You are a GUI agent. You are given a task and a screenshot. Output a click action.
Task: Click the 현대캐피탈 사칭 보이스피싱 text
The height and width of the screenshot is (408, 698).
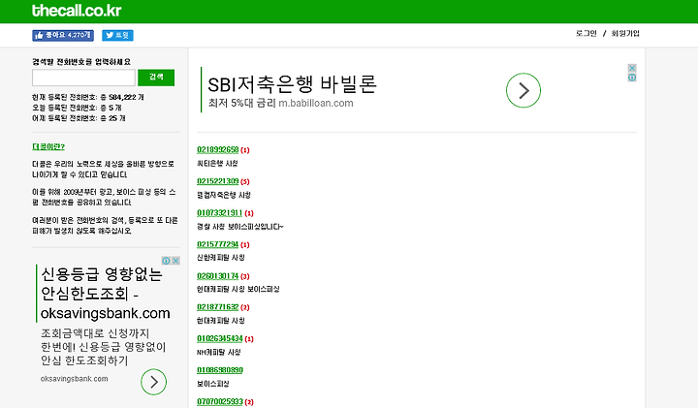(x=238, y=289)
